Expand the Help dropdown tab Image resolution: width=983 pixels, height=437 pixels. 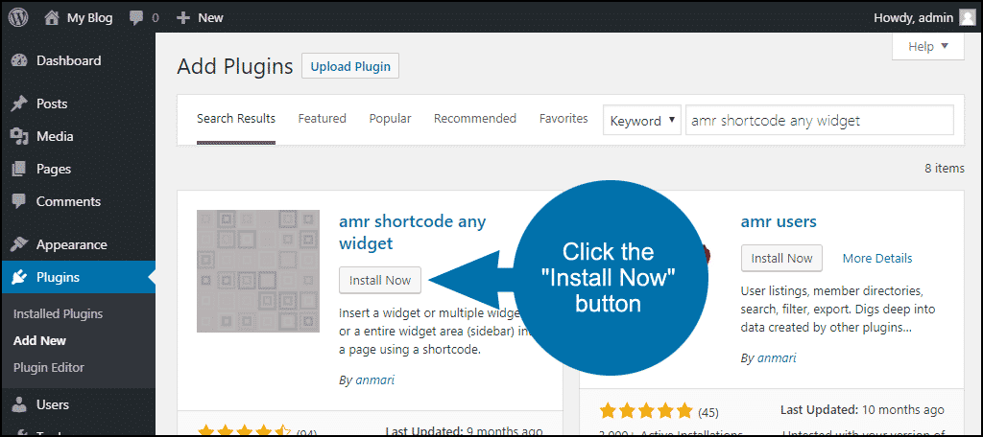[928, 46]
